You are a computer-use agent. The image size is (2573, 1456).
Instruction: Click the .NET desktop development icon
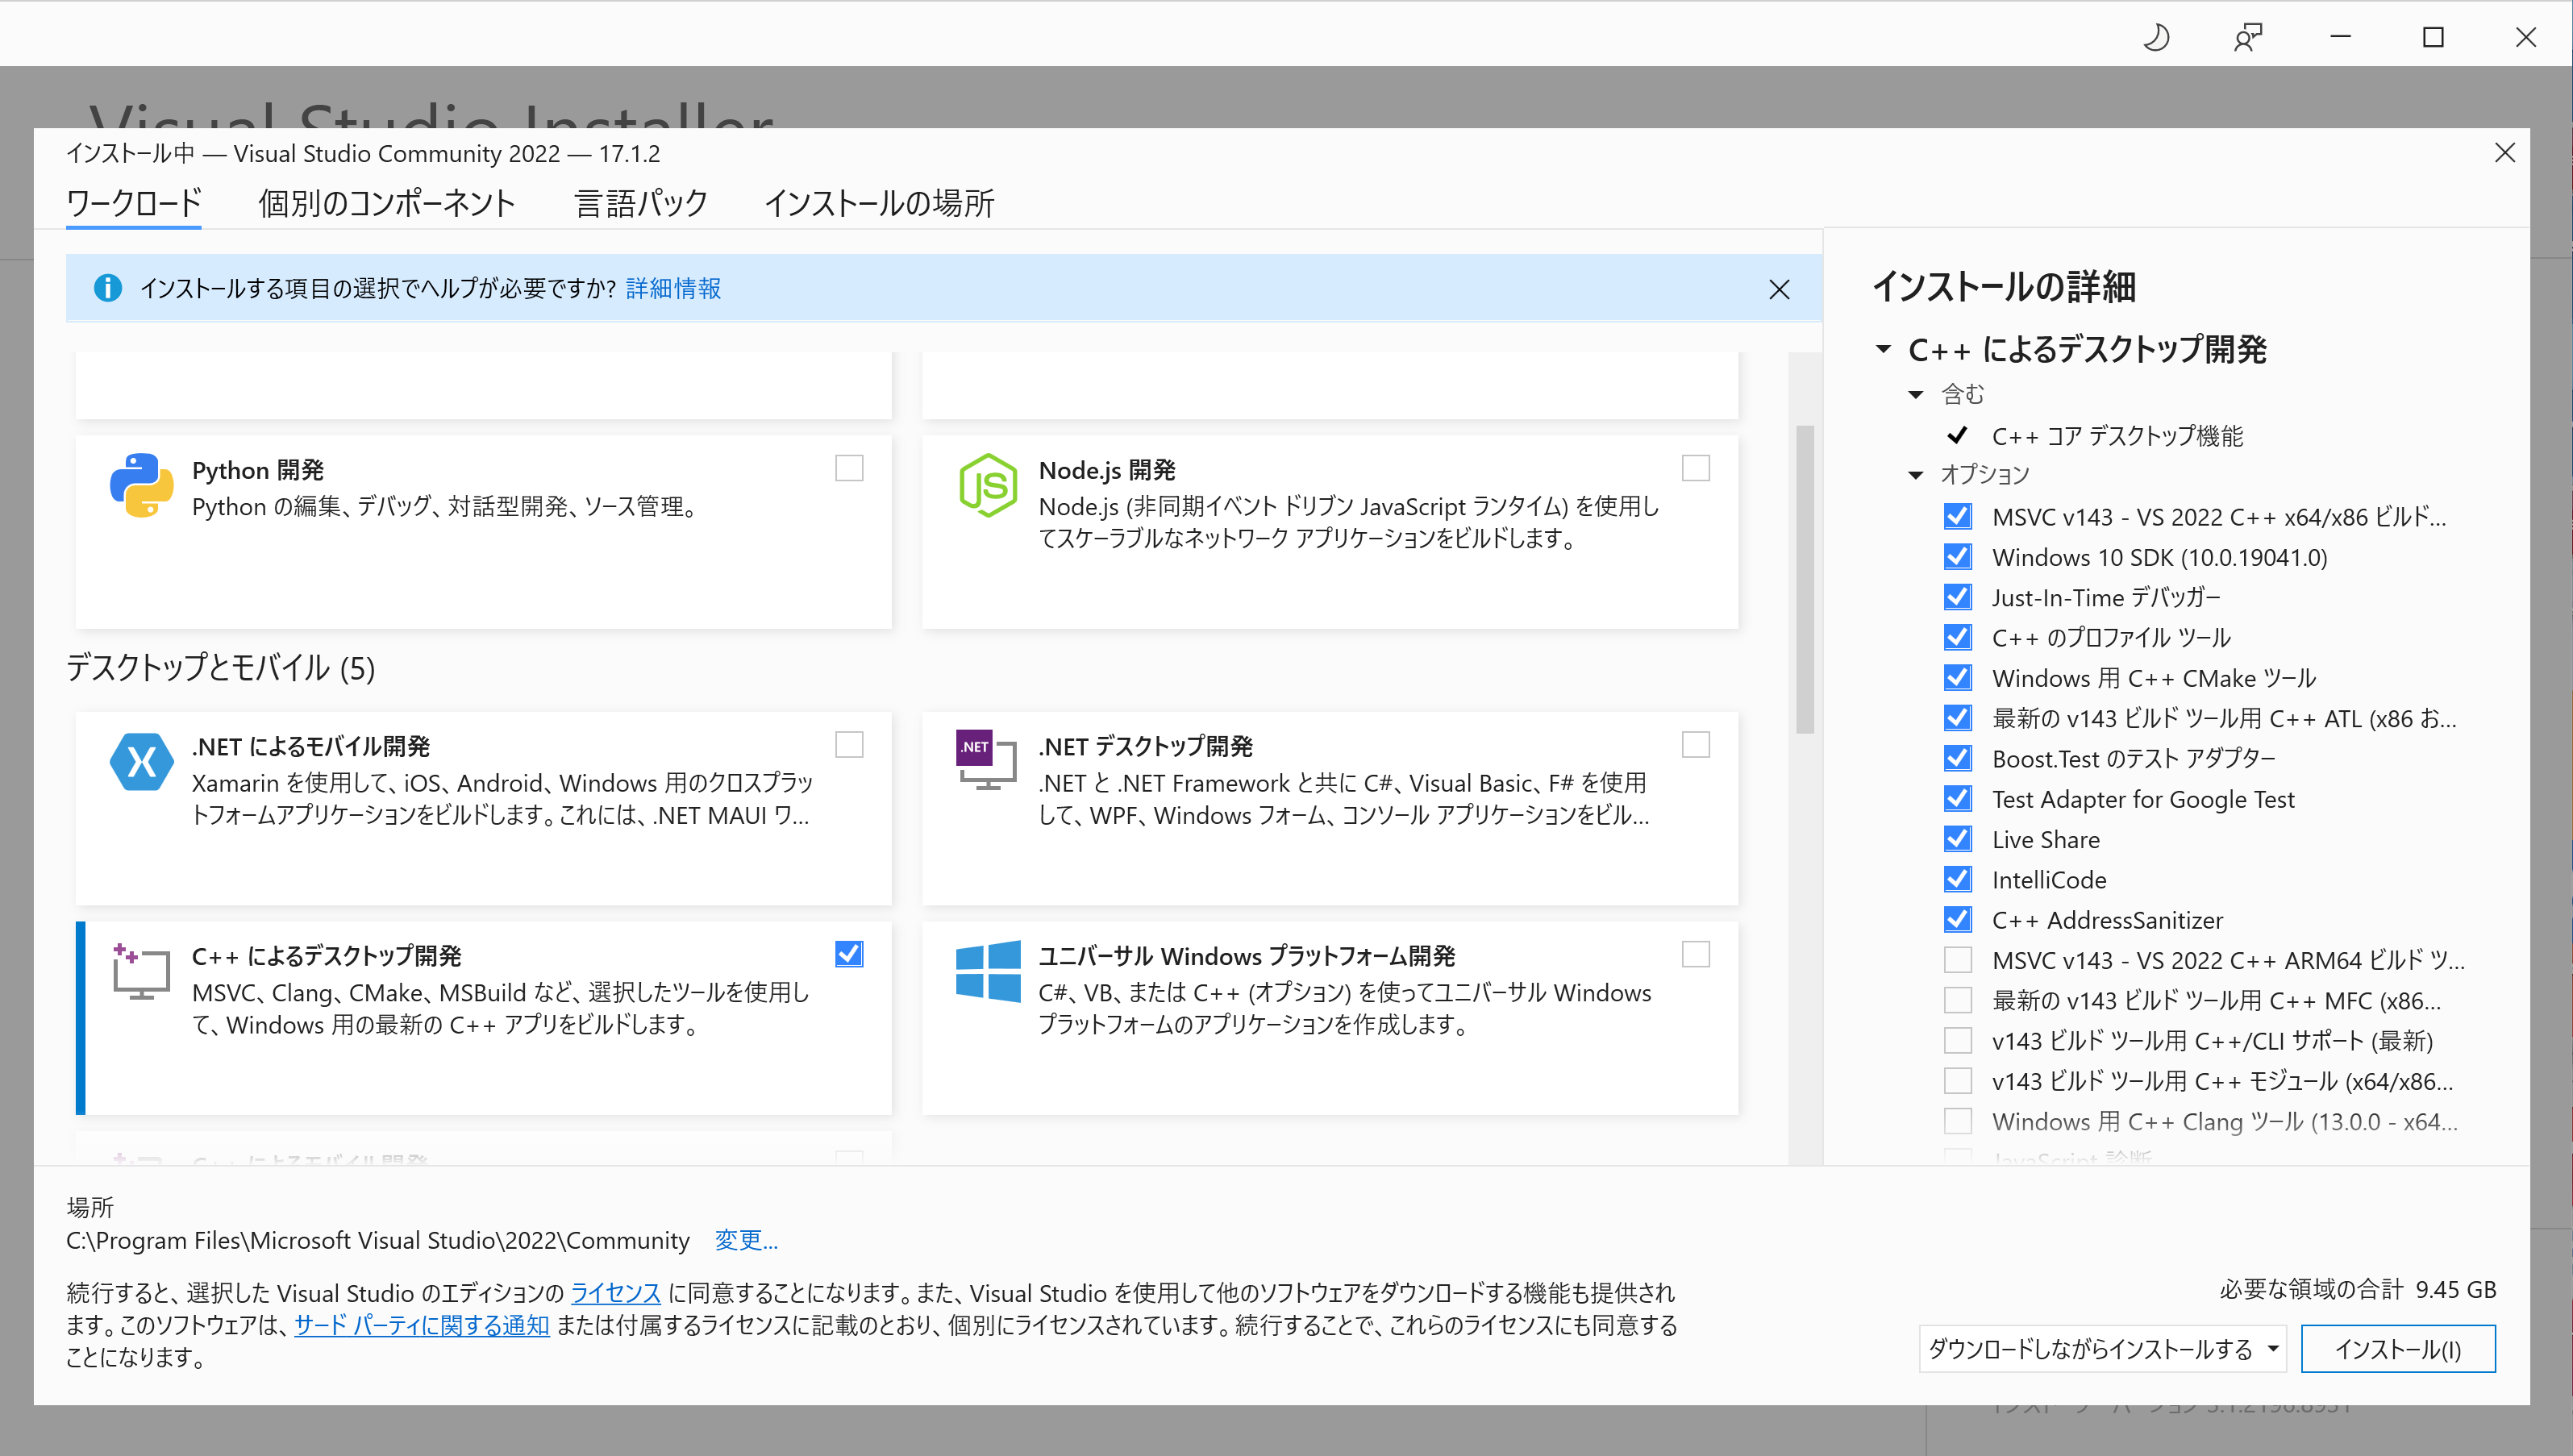click(986, 759)
